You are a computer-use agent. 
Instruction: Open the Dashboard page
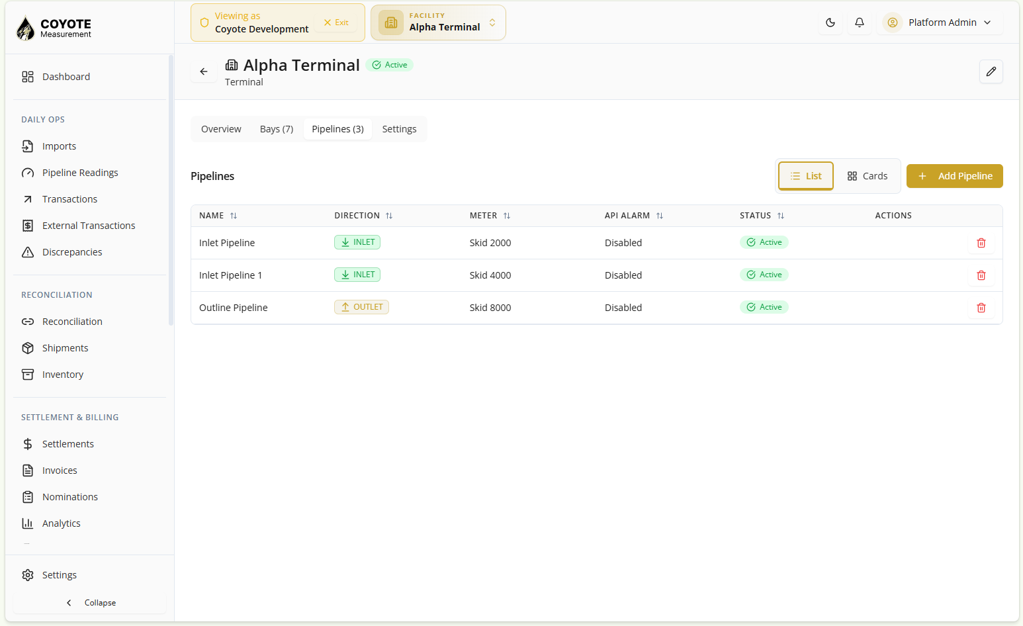[89, 77]
